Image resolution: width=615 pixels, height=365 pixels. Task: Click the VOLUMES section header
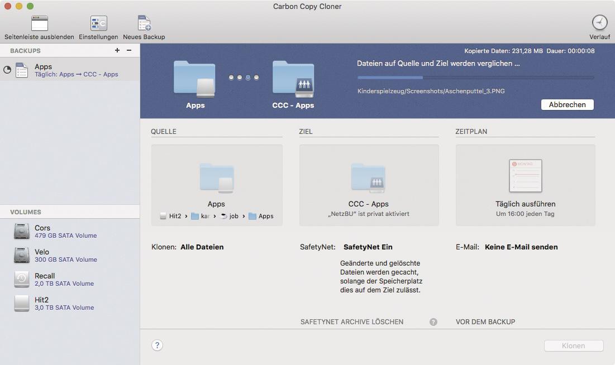26,212
